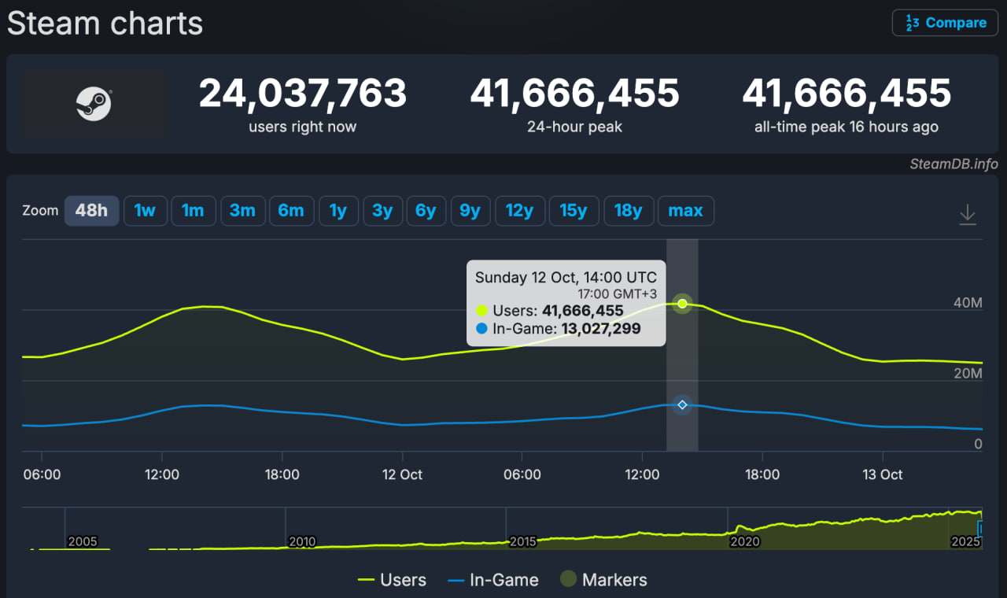This screenshot has width=1007, height=598.
Task: Click the In-Game diamond data point
Action: point(682,404)
